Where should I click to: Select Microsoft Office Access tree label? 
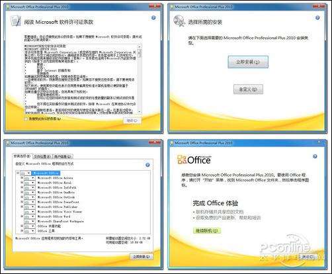tap(56, 178)
